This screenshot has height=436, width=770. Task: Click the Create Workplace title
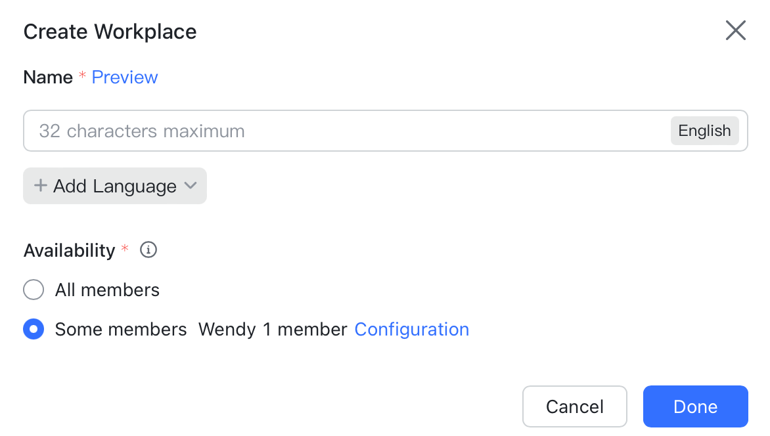pos(110,31)
